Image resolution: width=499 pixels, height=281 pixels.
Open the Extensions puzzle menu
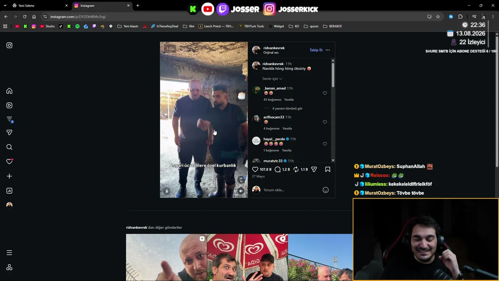460,17
